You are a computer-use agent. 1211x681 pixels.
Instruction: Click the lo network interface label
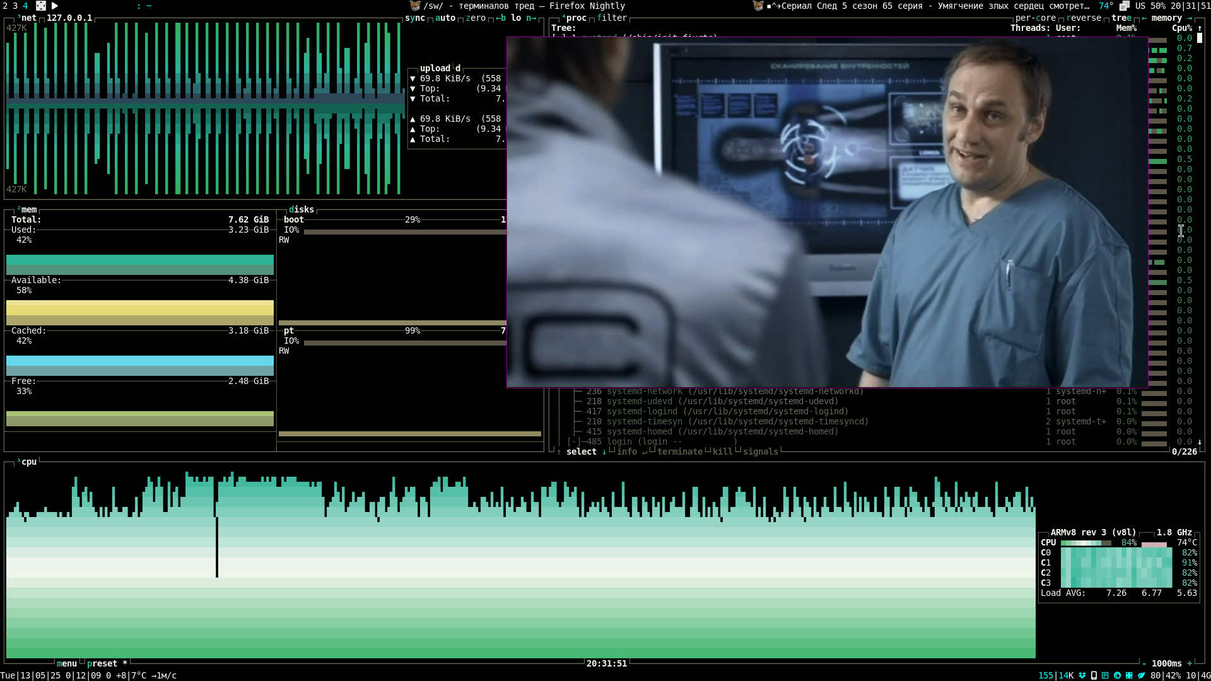tap(516, 18)
